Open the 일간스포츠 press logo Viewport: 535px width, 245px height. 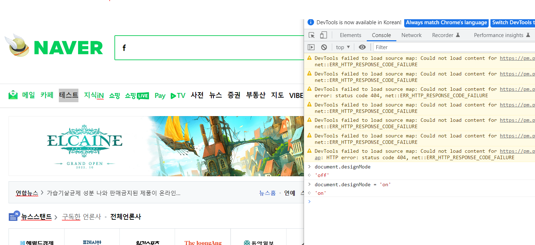[147, 242]
